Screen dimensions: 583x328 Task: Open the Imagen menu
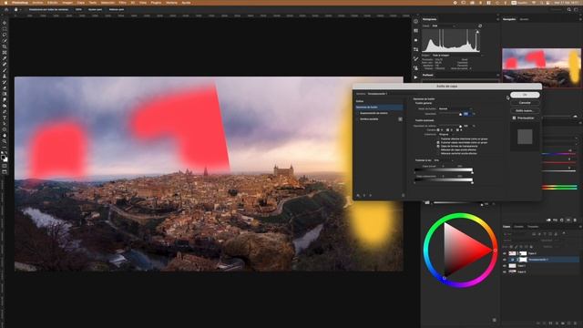(67, 3)
